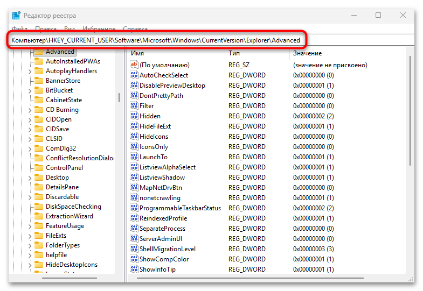Screen dimensions: 423x291
Task: Click the ShellMigrationLevel value icon
Action: (x=134, y=249)
